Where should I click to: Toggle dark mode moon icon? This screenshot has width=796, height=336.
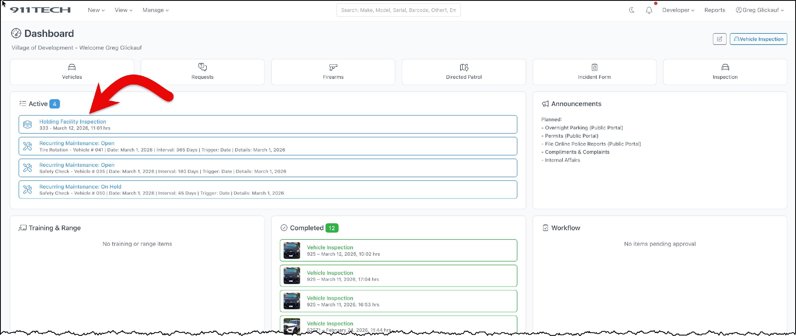coord(631,10)
